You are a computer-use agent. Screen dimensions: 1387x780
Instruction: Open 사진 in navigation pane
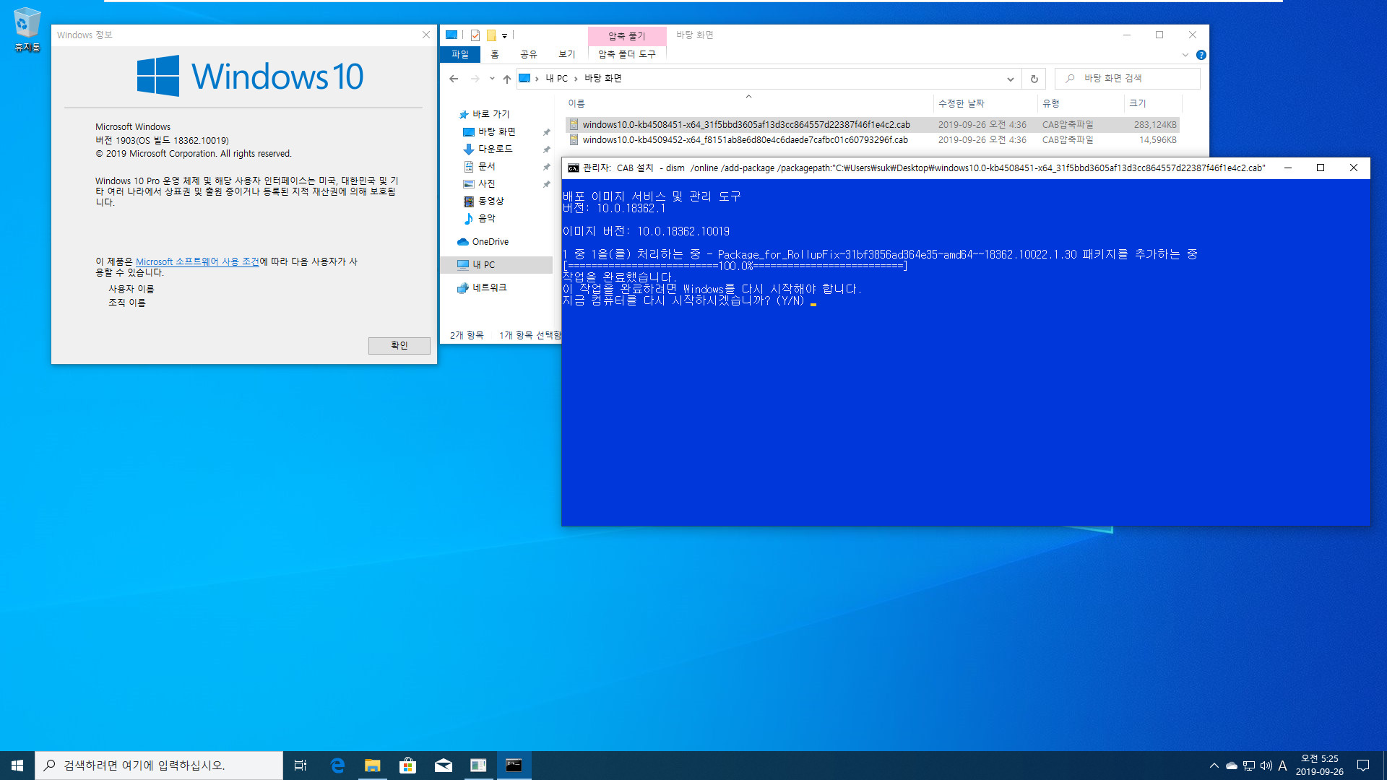486,183
